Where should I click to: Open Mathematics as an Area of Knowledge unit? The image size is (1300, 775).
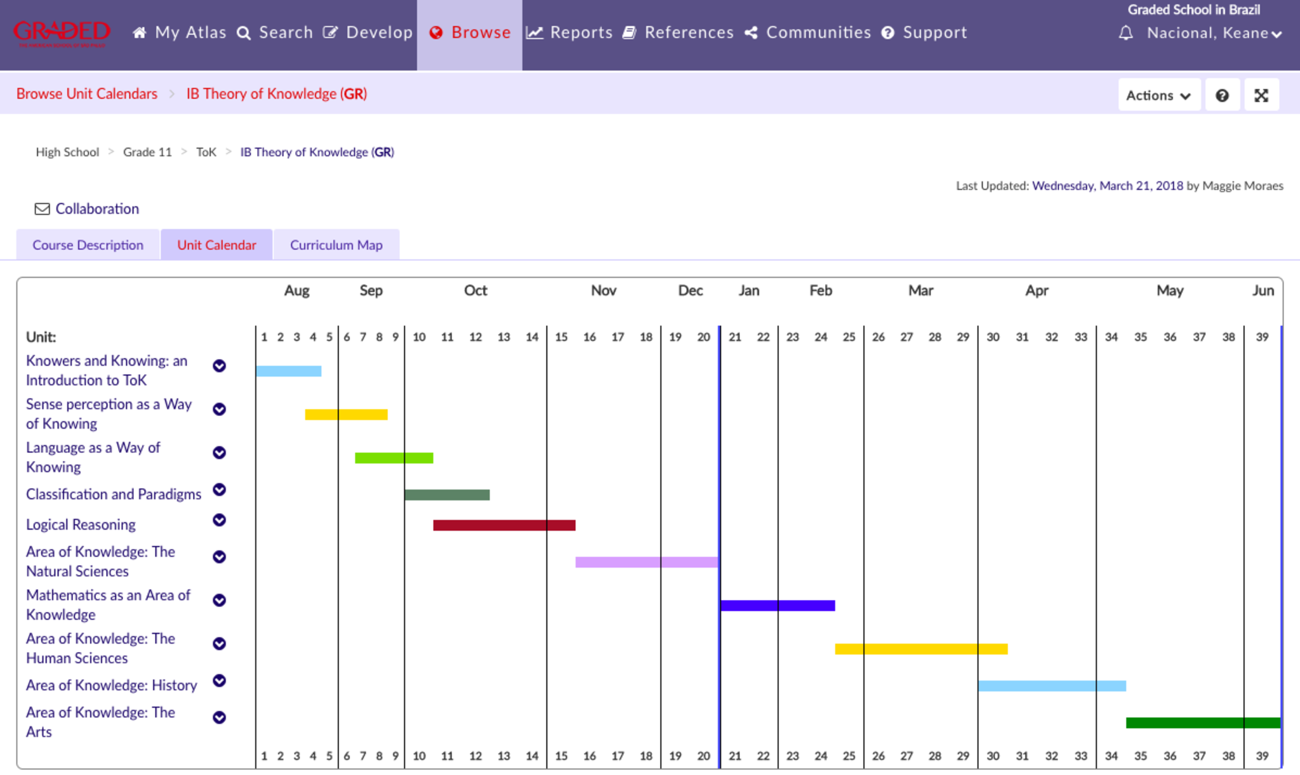[108, 604]
